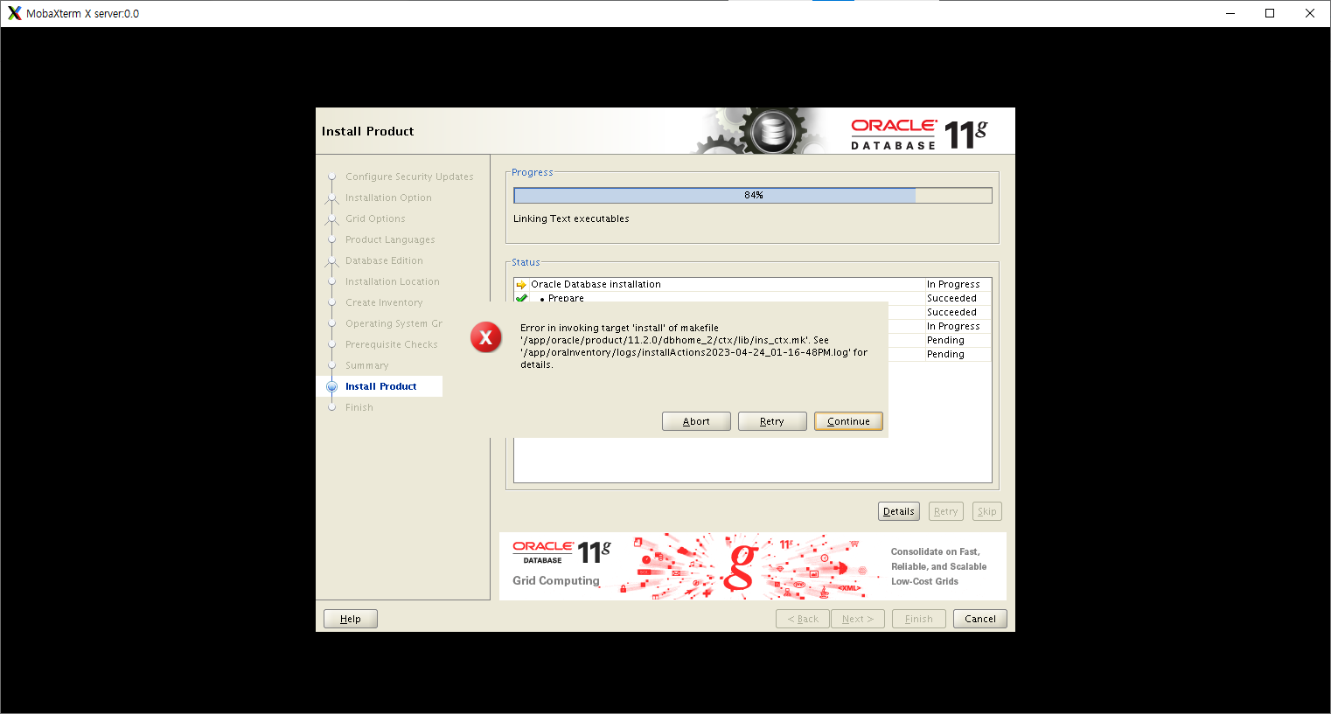Click the red error X icon
The image size is (1331, 714).
coord(486,337)
